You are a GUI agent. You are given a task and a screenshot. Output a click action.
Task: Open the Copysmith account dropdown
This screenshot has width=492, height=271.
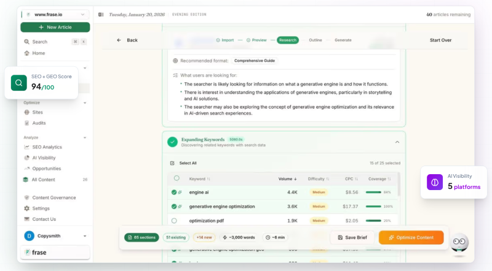pyautogui.click(x=85, y=235)
